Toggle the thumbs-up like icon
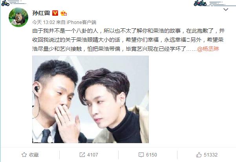 click(x=199, y=155)
